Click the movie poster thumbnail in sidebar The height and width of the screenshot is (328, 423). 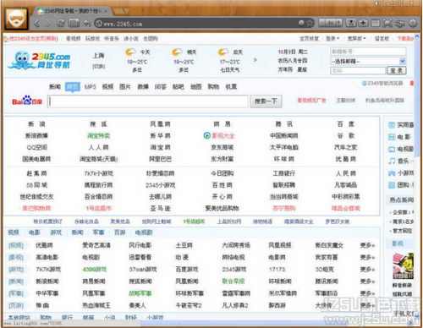click(x=403, y=266)
